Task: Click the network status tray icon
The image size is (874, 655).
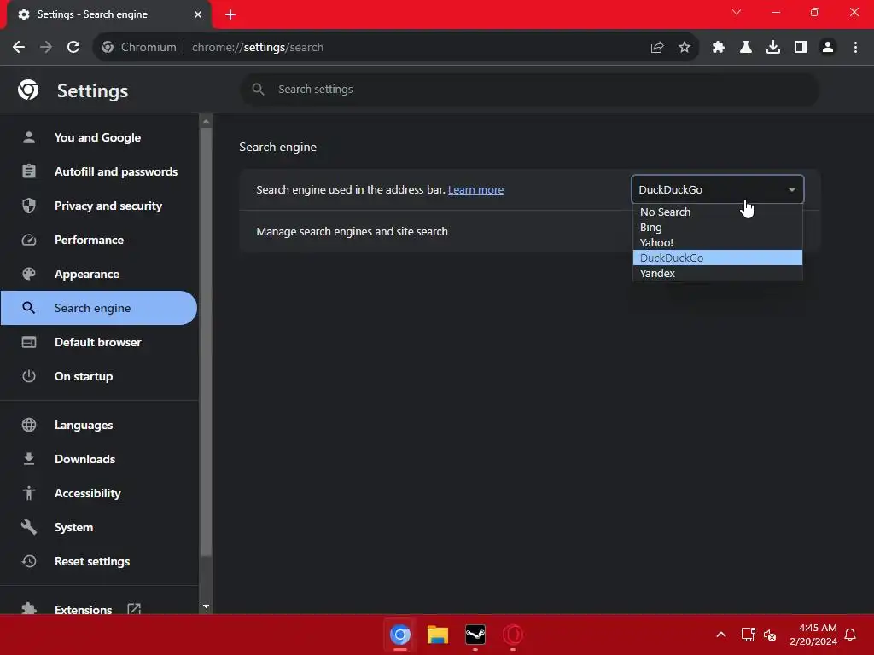Action: pos(748,635)
